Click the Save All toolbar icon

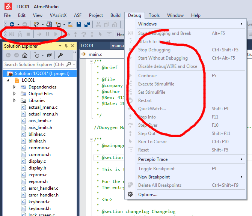click(87, 24)
